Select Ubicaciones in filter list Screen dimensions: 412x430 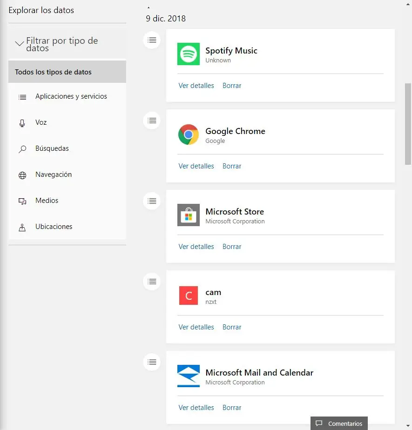pyautogui.click(x=54, y=227)
